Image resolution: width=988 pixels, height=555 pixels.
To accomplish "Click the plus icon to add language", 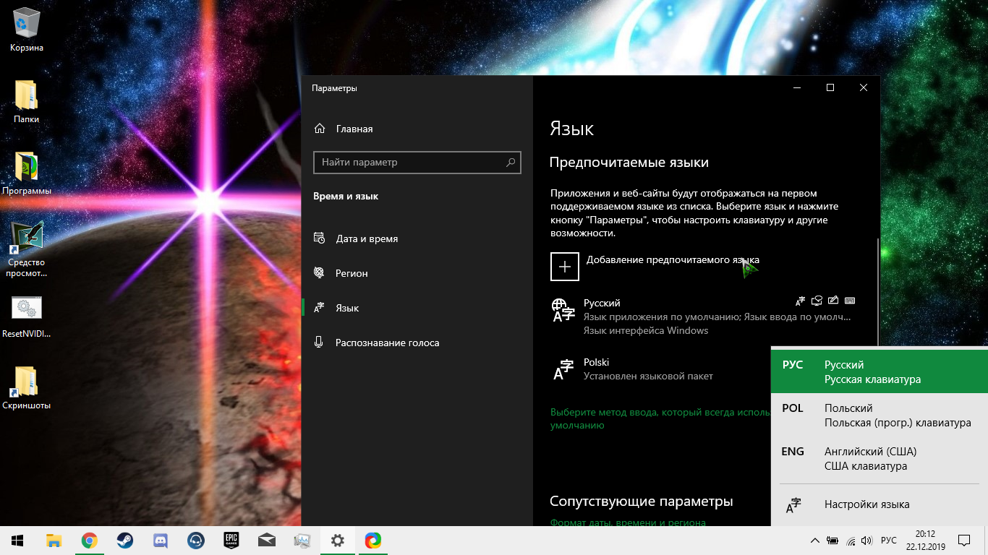I will 565,267.
